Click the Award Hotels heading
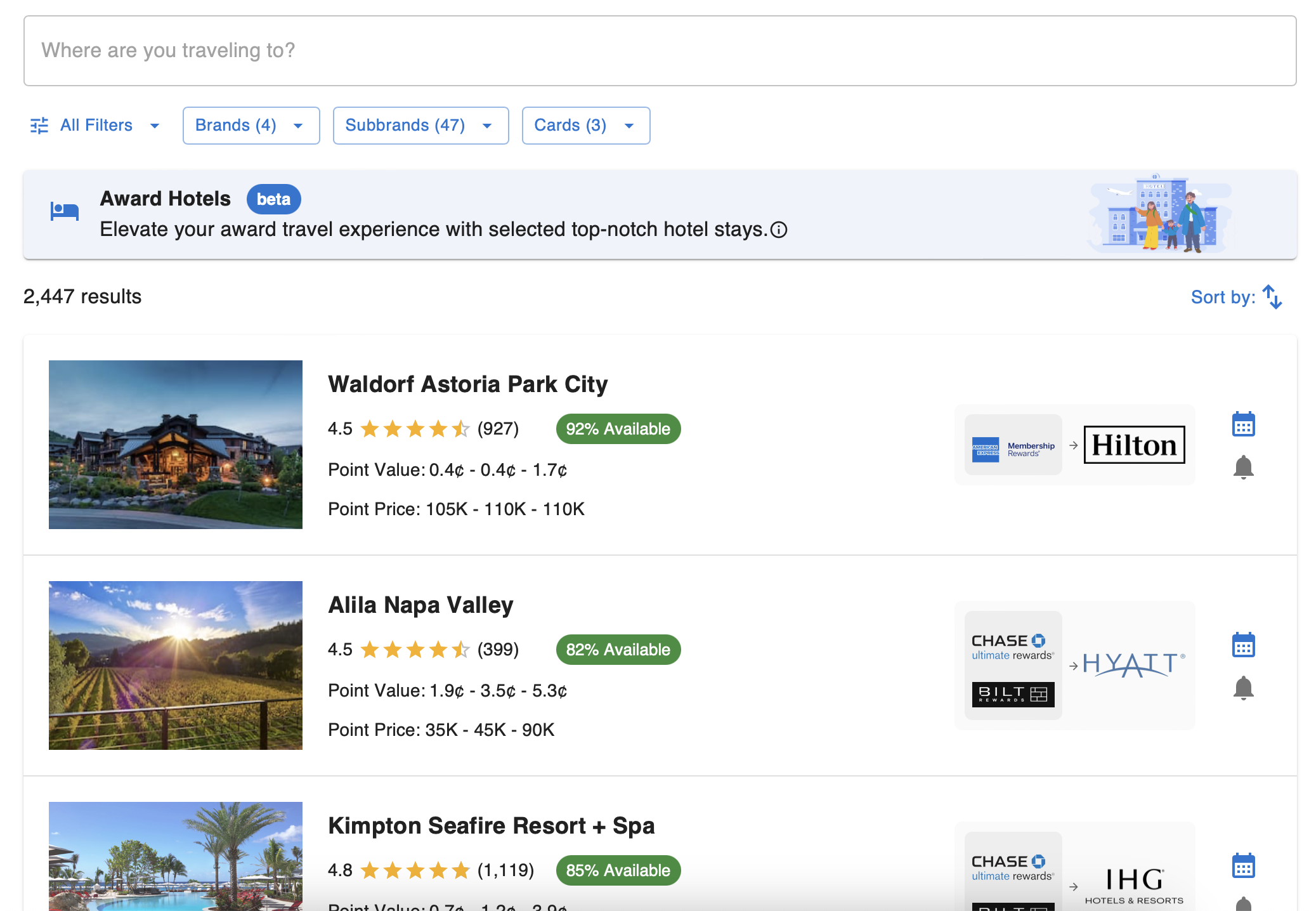 tap(166, 199)
